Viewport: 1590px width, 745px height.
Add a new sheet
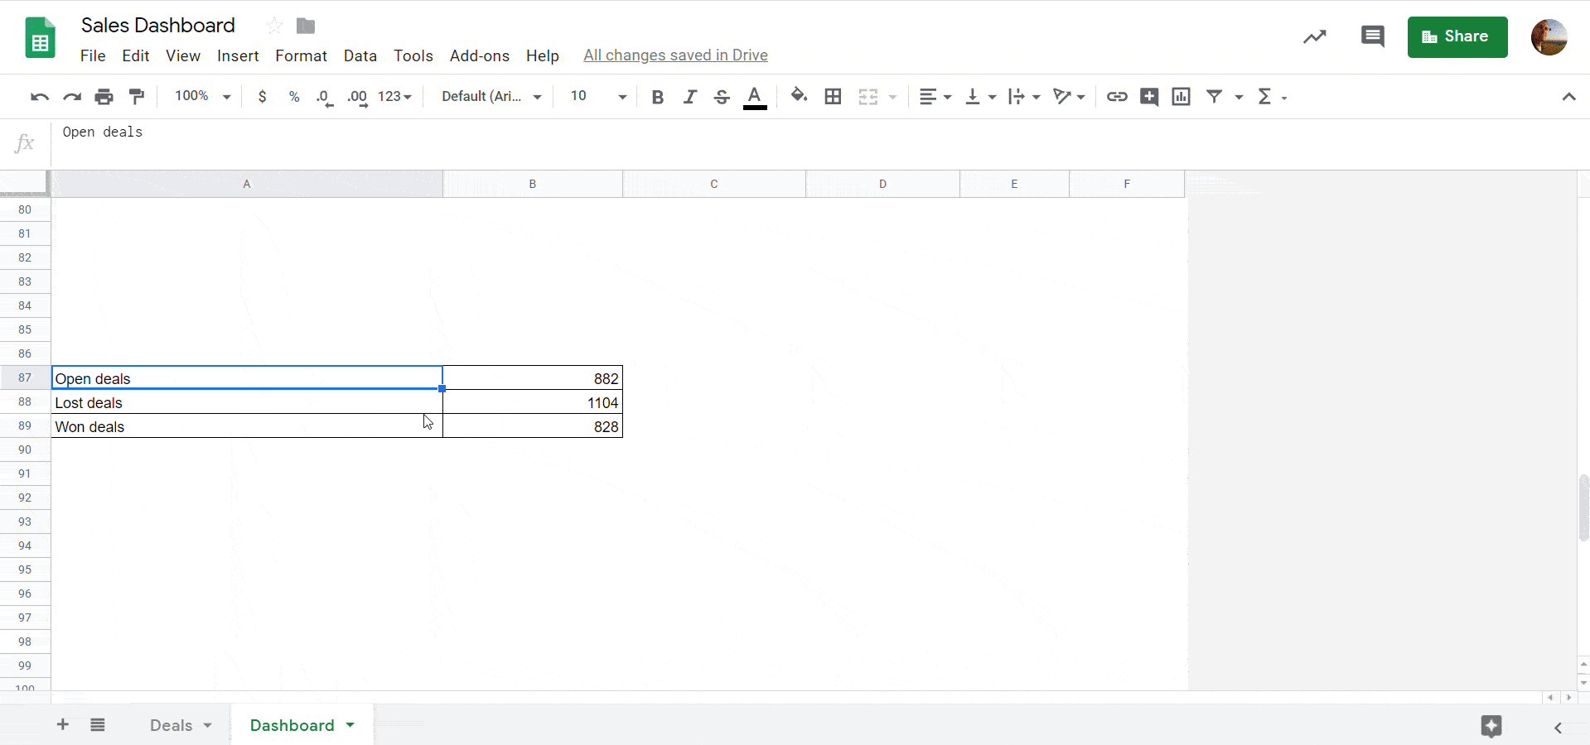point(63,725)
